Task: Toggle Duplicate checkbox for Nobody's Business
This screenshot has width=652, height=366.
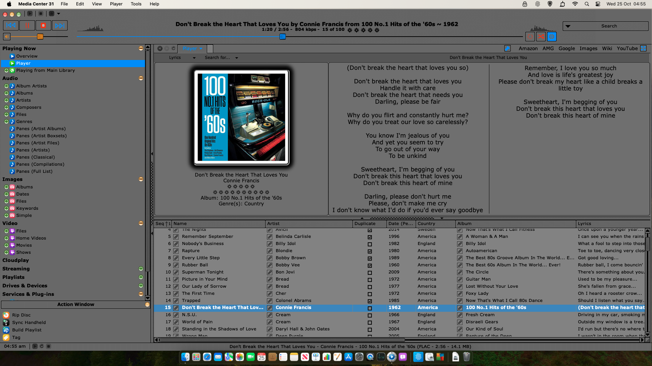Action: pos(370,244)
